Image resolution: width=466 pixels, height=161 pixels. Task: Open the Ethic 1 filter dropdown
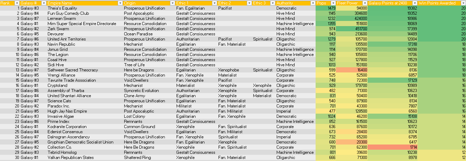click(x=214, y=3)
